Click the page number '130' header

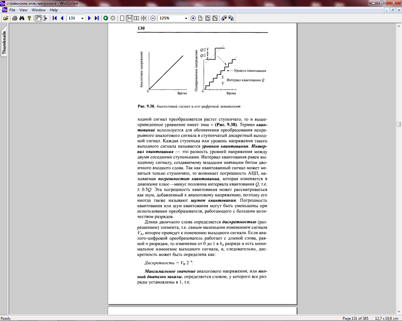click(141, 28)
